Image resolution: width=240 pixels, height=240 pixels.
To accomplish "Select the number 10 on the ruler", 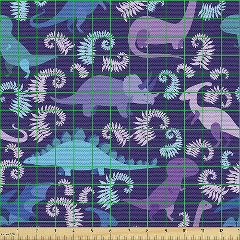I will coord(184,231).
